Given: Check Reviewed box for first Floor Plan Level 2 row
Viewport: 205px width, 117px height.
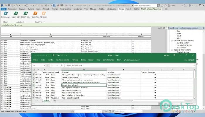Looking at the screenshot, I should [x=133, y=47].
